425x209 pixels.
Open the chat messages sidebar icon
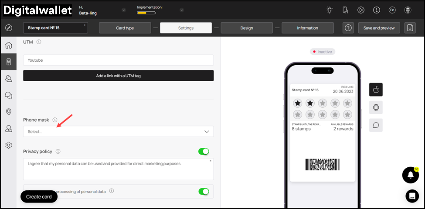click(8, 95)
